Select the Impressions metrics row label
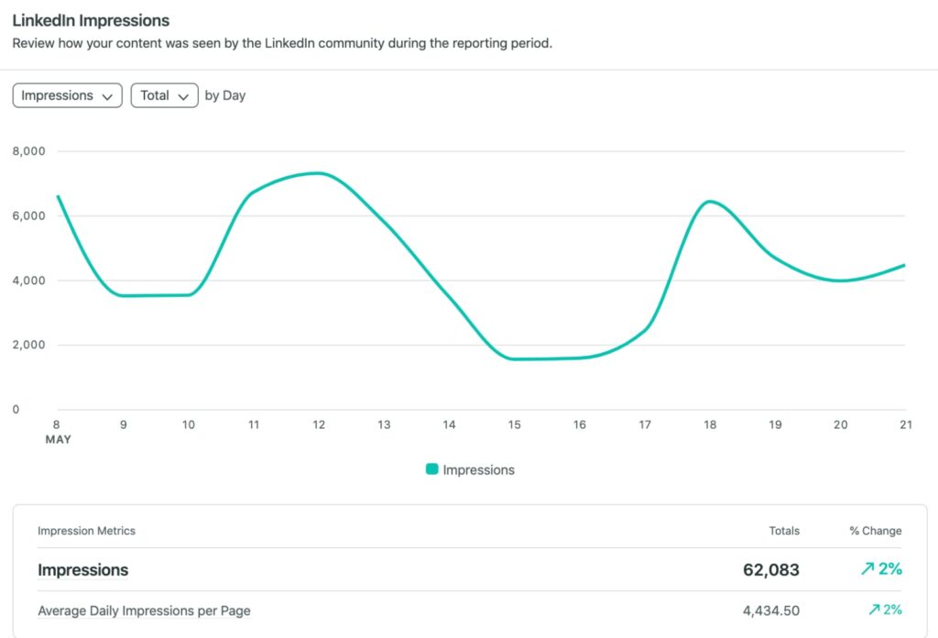This screenshot has height=638, width=938. pyautogui.click(x=82, y=570)
